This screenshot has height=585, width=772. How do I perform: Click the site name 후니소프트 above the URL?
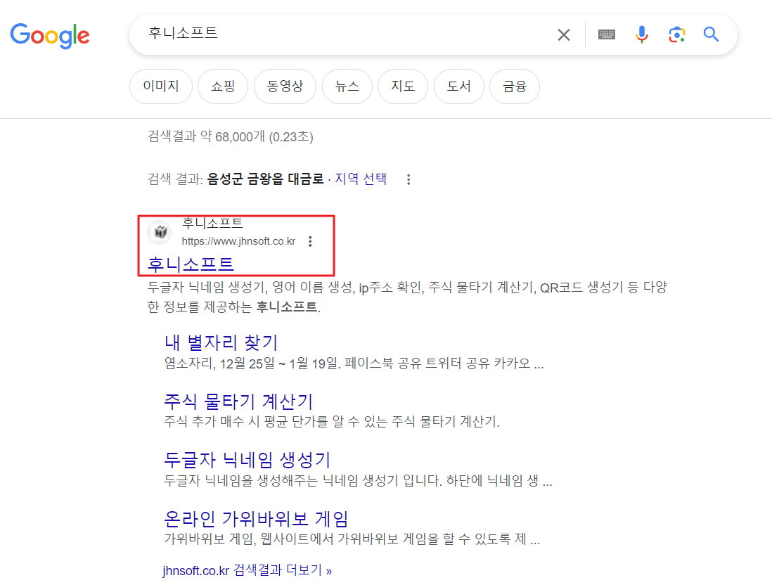212,224
